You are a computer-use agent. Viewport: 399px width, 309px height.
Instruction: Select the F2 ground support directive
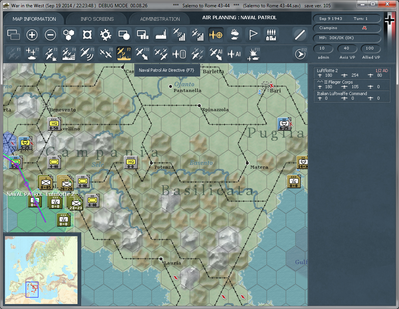tap(32, 54)
